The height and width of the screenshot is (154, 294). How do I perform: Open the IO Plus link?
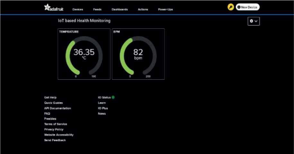click(103, 108)
